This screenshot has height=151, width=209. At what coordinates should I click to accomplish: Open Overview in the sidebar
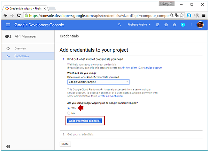tap(20, 48)
